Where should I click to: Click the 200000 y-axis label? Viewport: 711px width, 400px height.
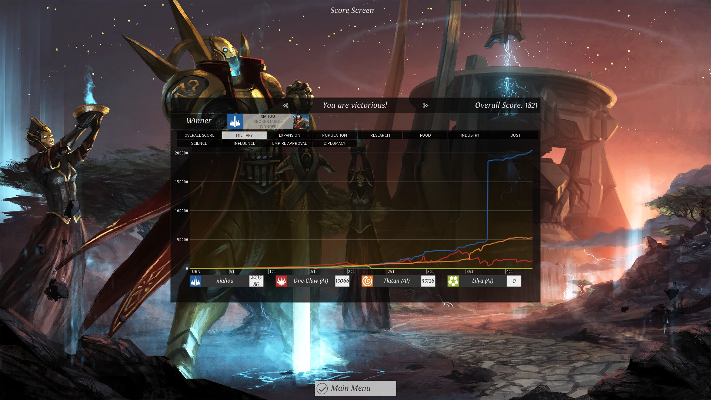click(x=181, y=153)
